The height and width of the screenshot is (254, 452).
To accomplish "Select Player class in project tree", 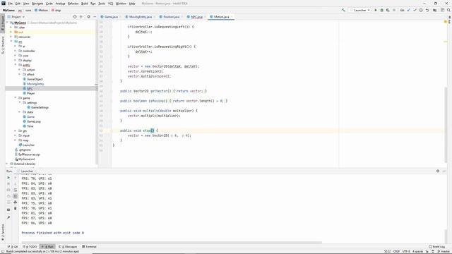I will tap(30, 93).
